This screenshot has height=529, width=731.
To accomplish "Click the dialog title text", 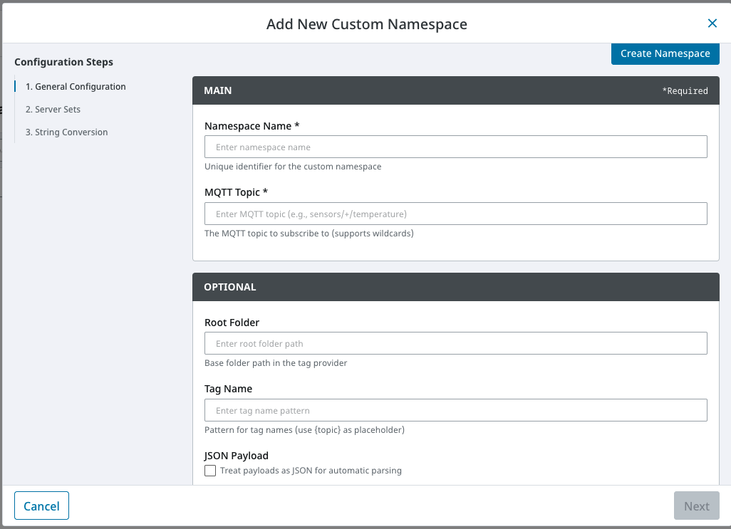I will pyautogui.click(x=366, y=24).
